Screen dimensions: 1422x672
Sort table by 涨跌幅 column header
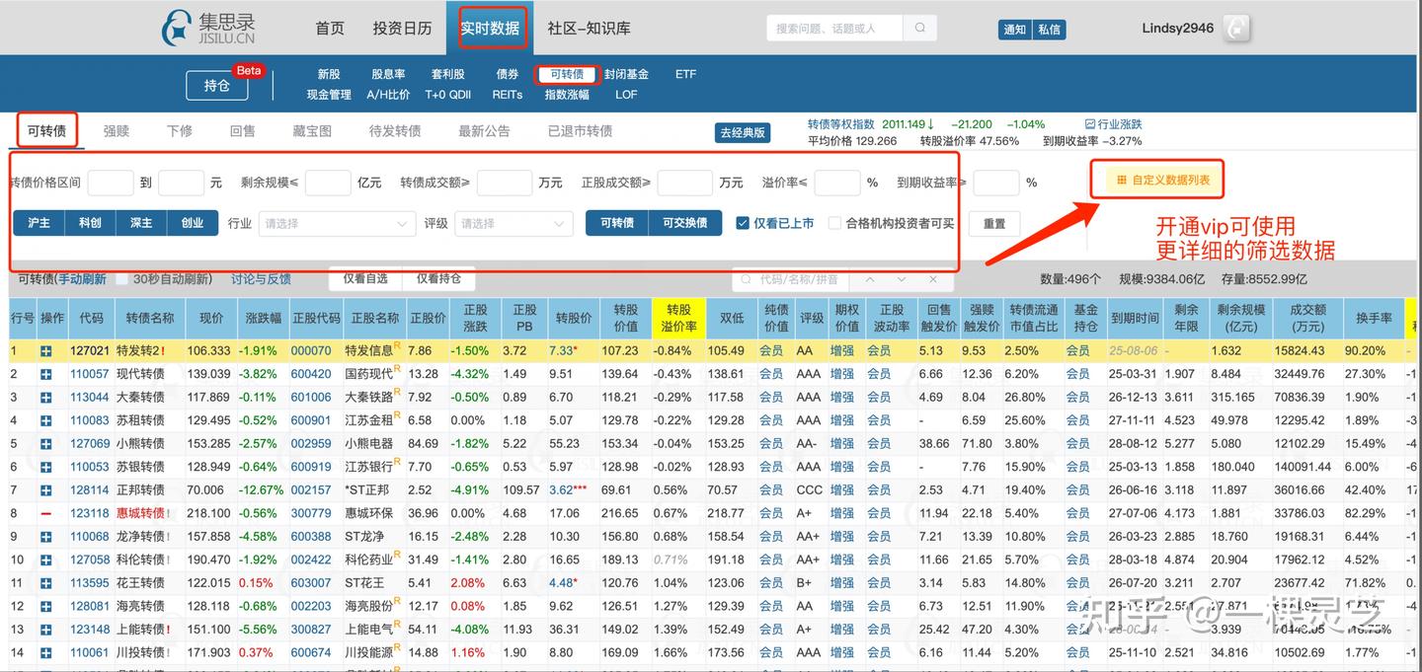pyautogui.click(x=263, y=319)
